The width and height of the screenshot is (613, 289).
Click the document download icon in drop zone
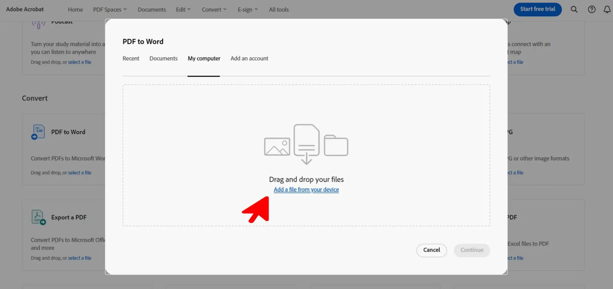[x=306, y=144]
